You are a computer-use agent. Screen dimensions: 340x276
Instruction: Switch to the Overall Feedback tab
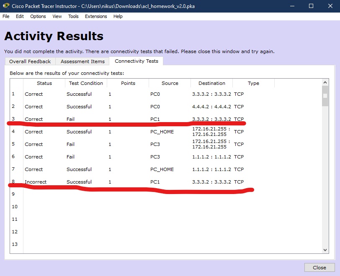tap(30, 61)
